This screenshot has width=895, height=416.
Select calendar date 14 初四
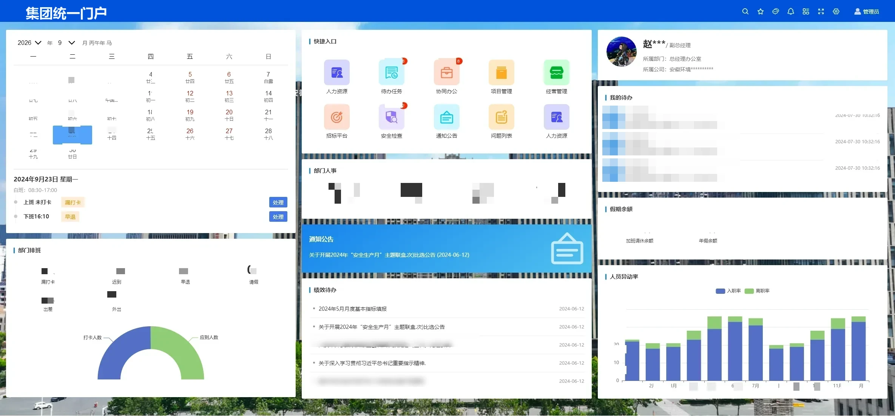coord(268,96)
